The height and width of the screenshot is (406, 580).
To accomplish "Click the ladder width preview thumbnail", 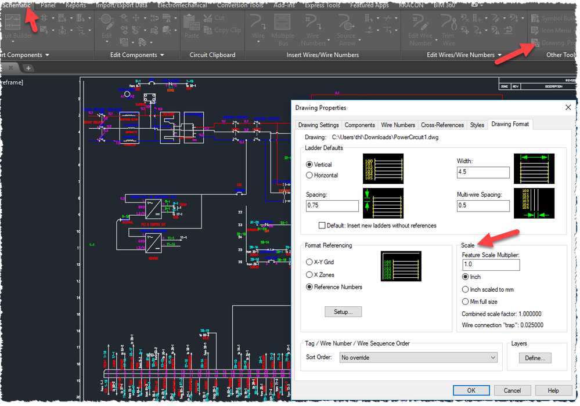I will pos(534,168).
